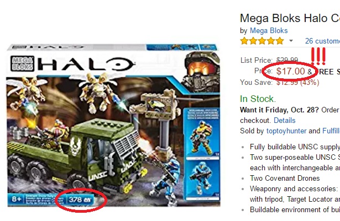
Task: Open the delivery Details link
Action: [285, 120]
